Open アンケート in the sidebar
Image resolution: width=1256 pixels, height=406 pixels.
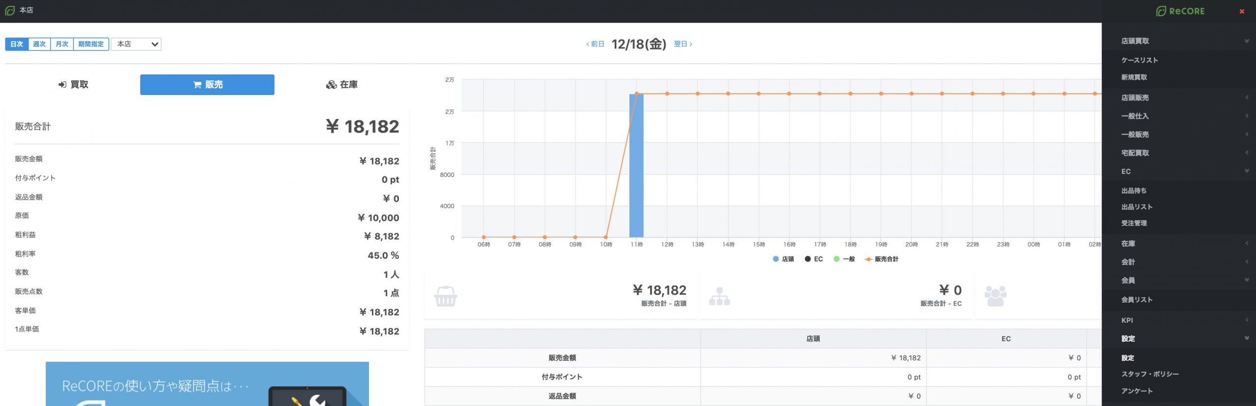pos(1137,391)
